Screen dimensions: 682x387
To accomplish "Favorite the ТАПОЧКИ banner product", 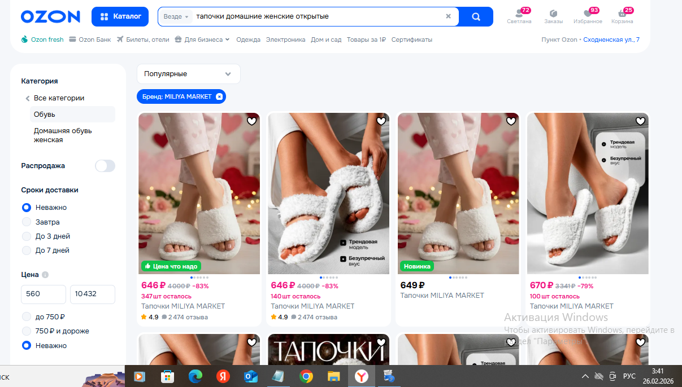I will pyautogui.click(x=381, y=342).
